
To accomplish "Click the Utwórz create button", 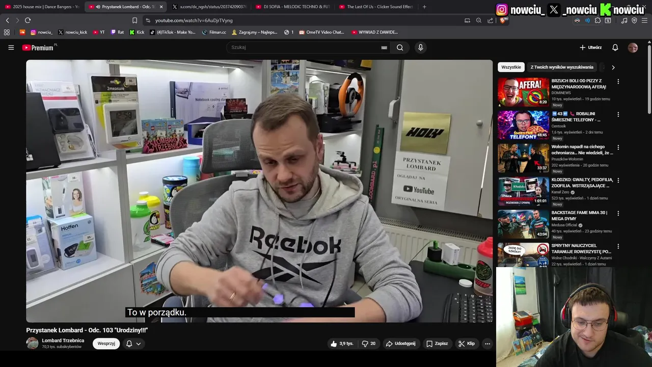I will point(590,47).
